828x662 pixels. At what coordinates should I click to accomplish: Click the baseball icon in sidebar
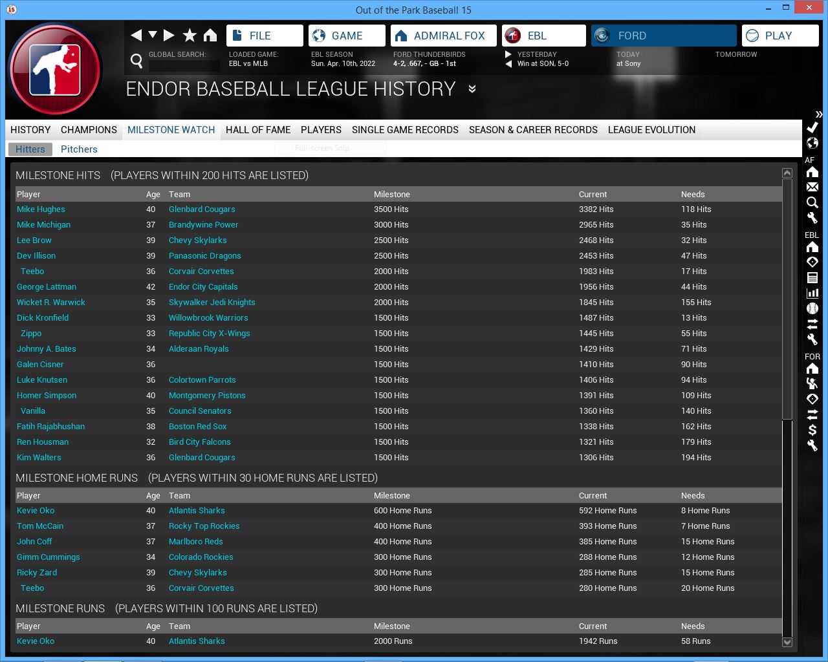click(812, 308)
